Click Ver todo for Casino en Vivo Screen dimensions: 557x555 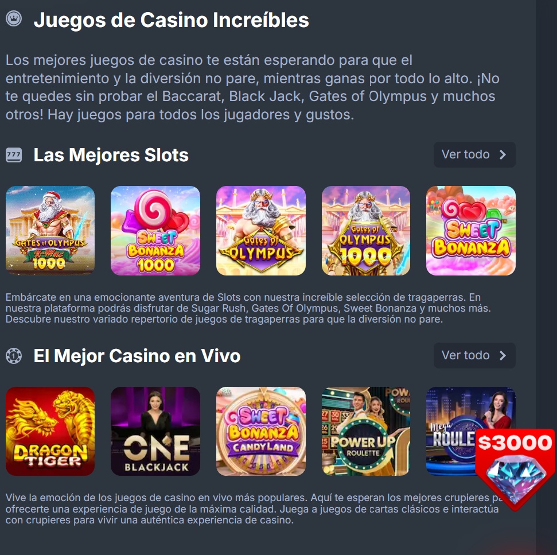(474, 355)
